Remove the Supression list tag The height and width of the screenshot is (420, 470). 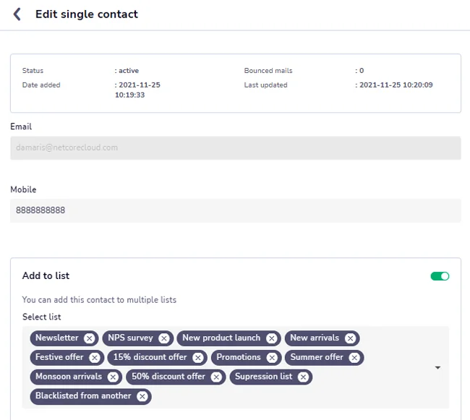tap(303, 377)
